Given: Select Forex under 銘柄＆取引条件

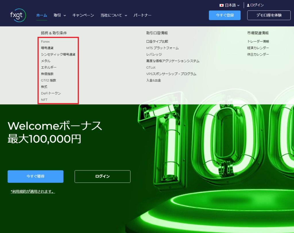Looking at the screenshot, I should (x=45, y=41).
